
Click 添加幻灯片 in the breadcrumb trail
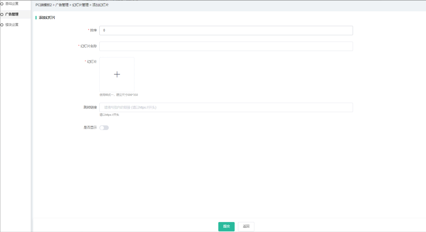click(100, 5)
